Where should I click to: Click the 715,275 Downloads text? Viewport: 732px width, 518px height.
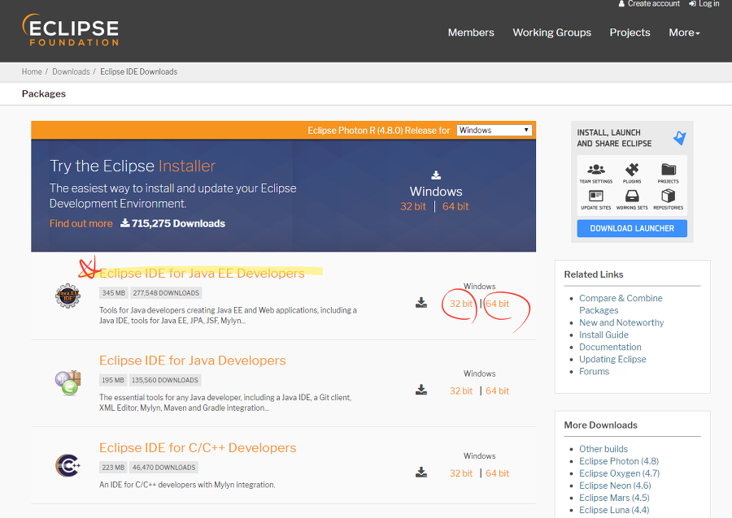click(178, 223)
